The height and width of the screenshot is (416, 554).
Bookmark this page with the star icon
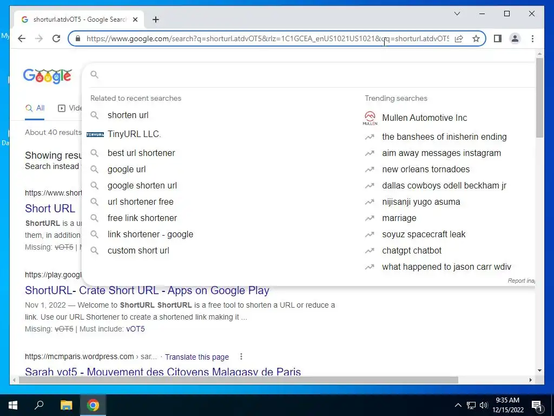pos(476,38)
